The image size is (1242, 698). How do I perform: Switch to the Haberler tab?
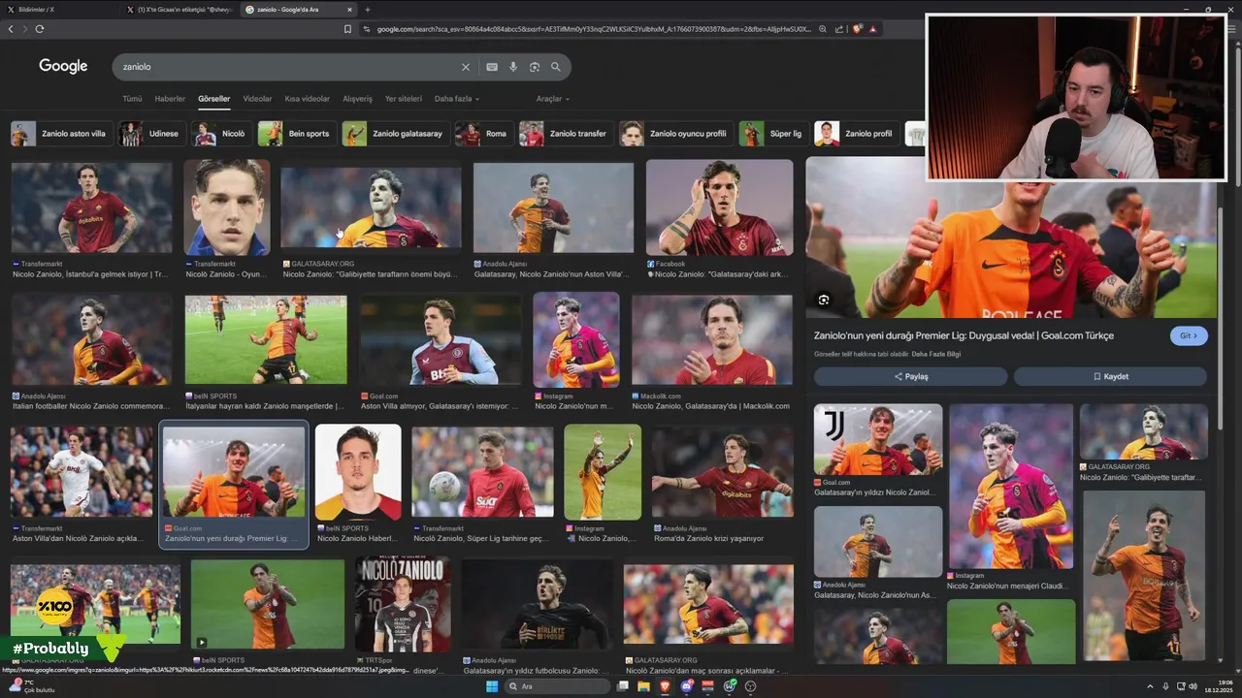click(x=170, y=99)
